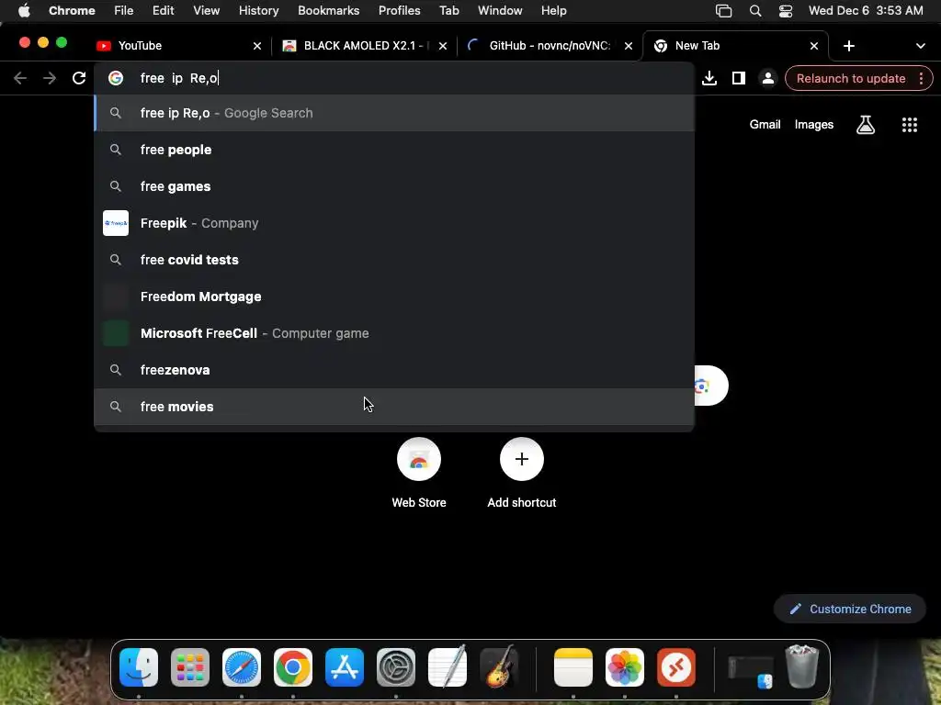
Task: Switch to BLACK AMOLED X2.1 tab
Action: [363, 46]
